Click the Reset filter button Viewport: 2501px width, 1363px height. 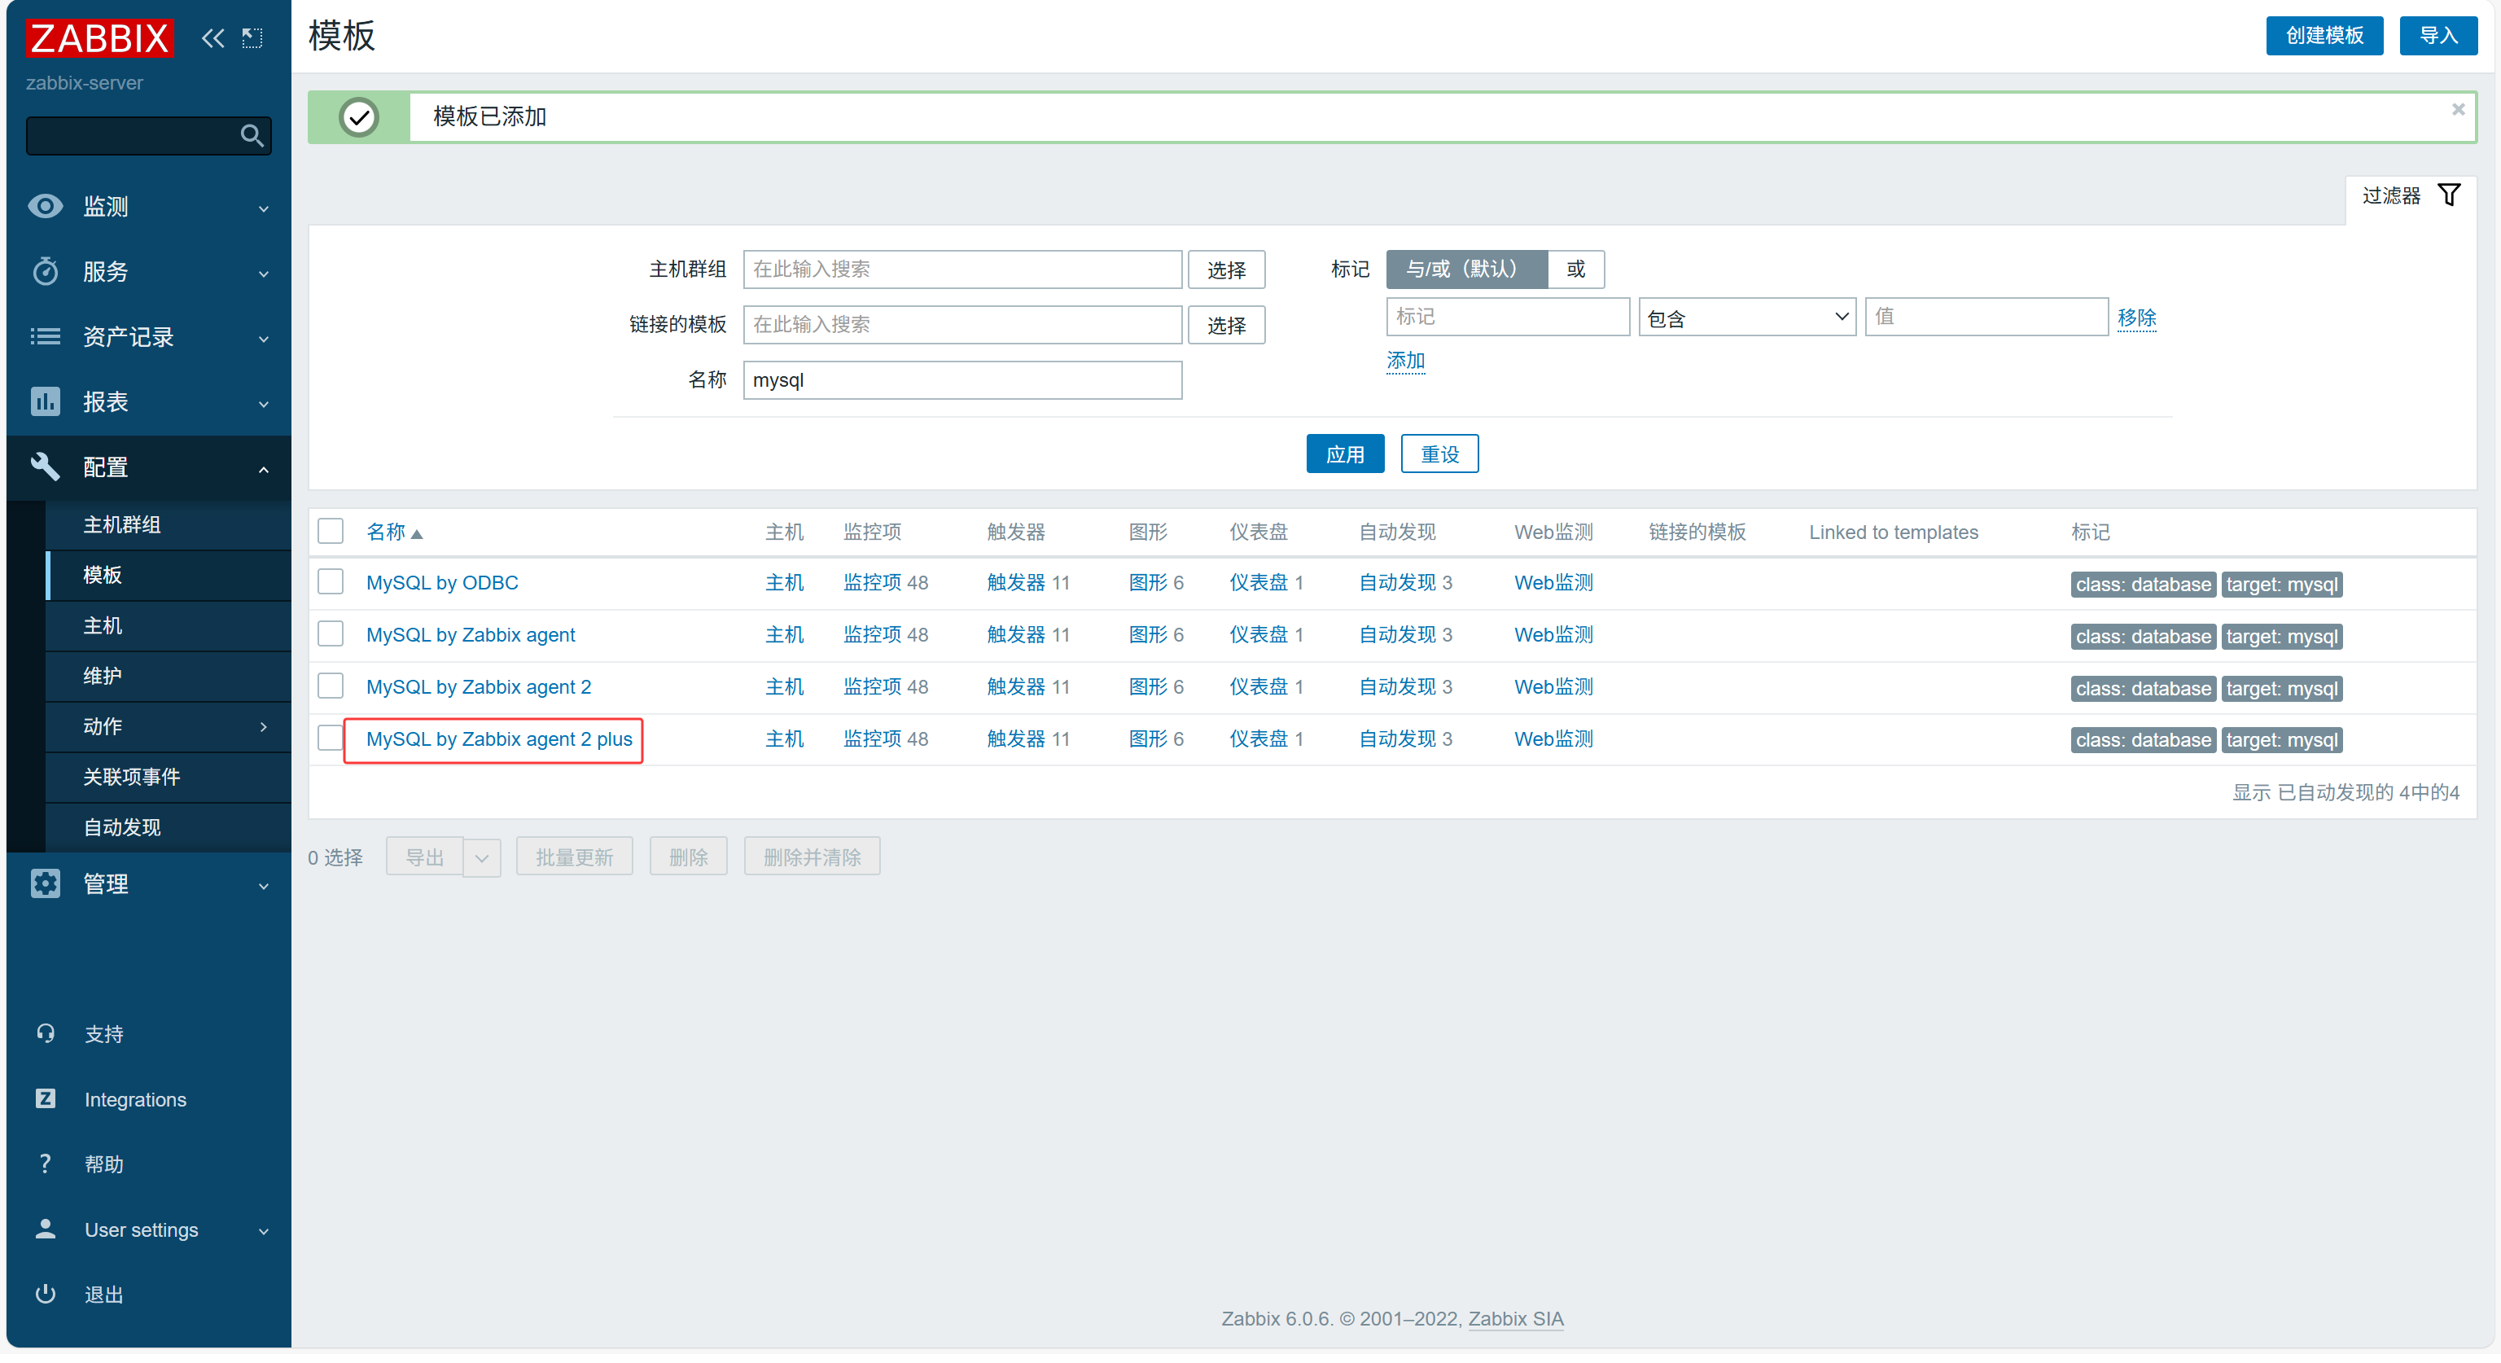pyautogui.click(x=1439, y=454)
